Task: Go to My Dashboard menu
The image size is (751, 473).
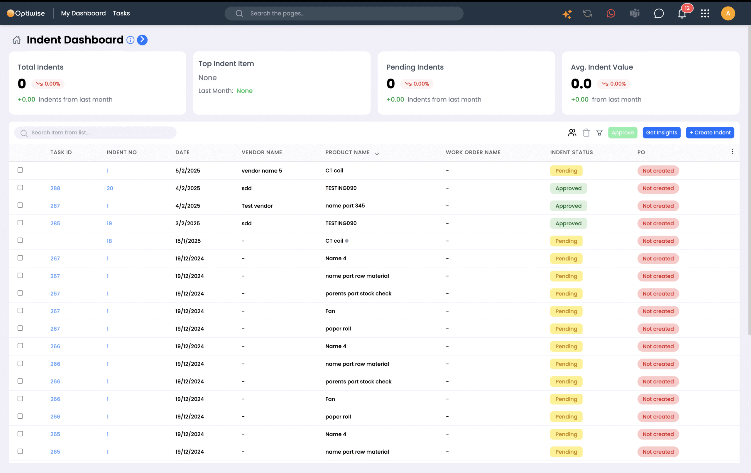Action: (x=83, y=13)
